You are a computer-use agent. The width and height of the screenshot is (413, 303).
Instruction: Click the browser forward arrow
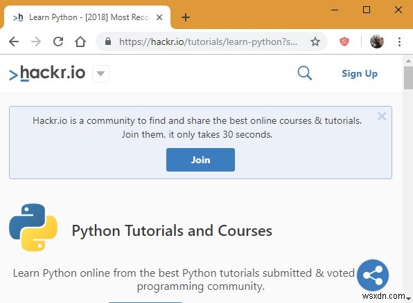[x=36, y=42]
